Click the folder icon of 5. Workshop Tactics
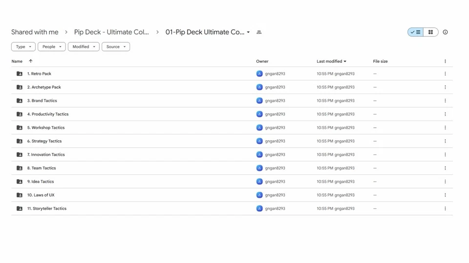469x263 pixels. click(x=20, y=128)
